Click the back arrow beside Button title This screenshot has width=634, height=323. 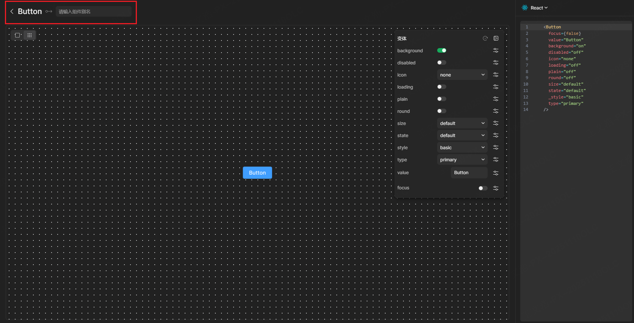click(12, 11)
